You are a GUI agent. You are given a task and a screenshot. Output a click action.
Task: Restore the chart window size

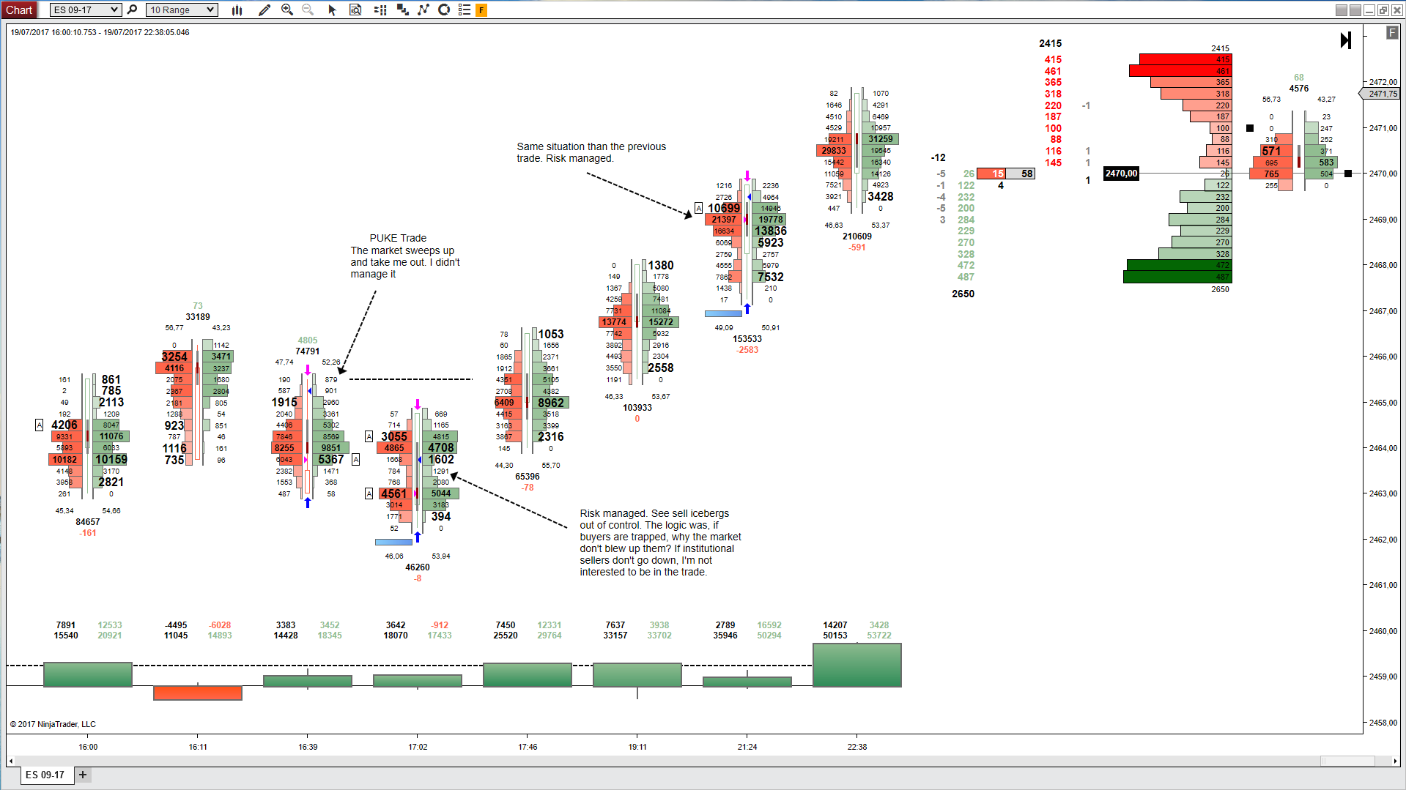click(1383, 10)
